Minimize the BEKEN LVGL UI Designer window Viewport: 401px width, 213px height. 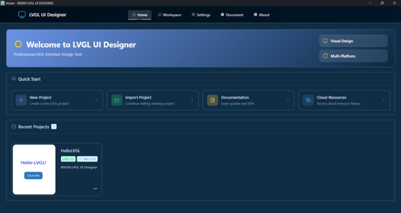click(370, 3)
